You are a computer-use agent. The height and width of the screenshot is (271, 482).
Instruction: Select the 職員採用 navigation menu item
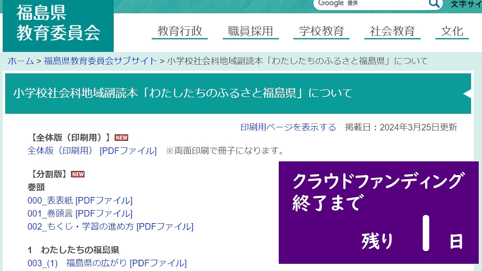[250, 30]
